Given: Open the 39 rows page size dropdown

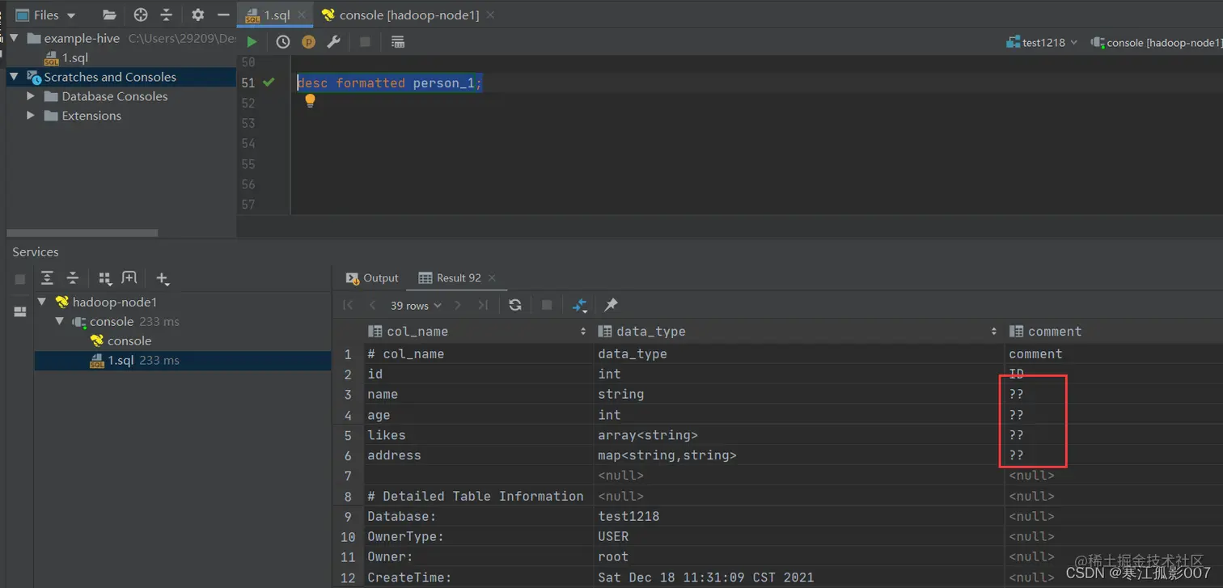Looking at the screenshot, I should coord(416,305).
